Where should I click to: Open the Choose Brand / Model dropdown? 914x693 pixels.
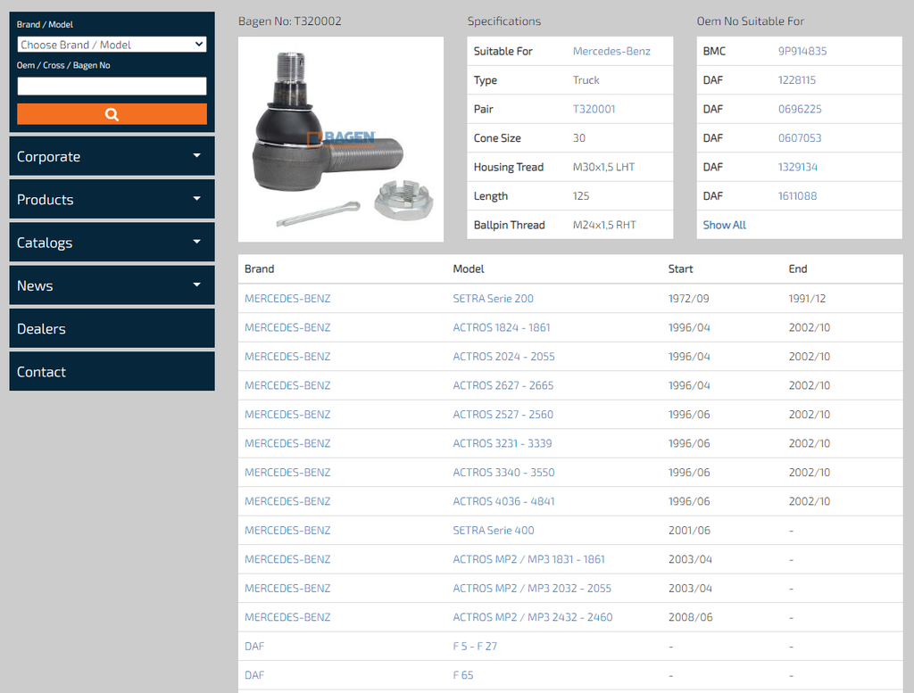(x=112, y=45)
